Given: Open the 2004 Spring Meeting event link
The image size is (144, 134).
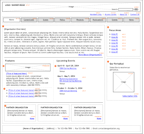Looking at the screenshot, I should click(68, 68).
